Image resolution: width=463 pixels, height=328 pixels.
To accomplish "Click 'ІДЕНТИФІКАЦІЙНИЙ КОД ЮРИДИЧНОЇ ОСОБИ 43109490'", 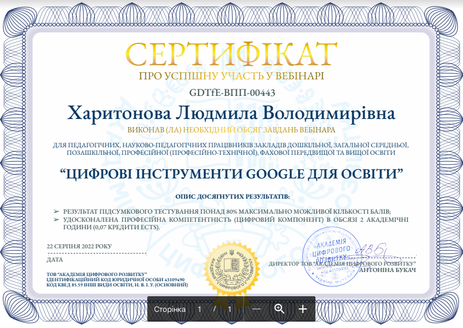I will tap(115, 279).
